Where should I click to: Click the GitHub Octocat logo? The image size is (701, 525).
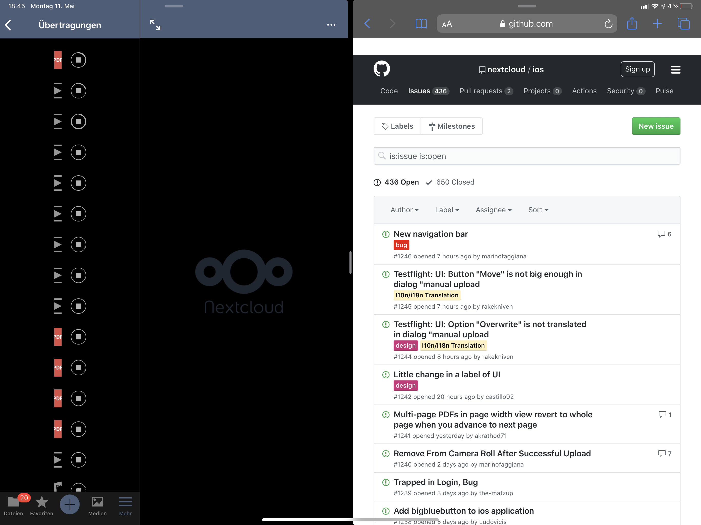pos(382,69)
